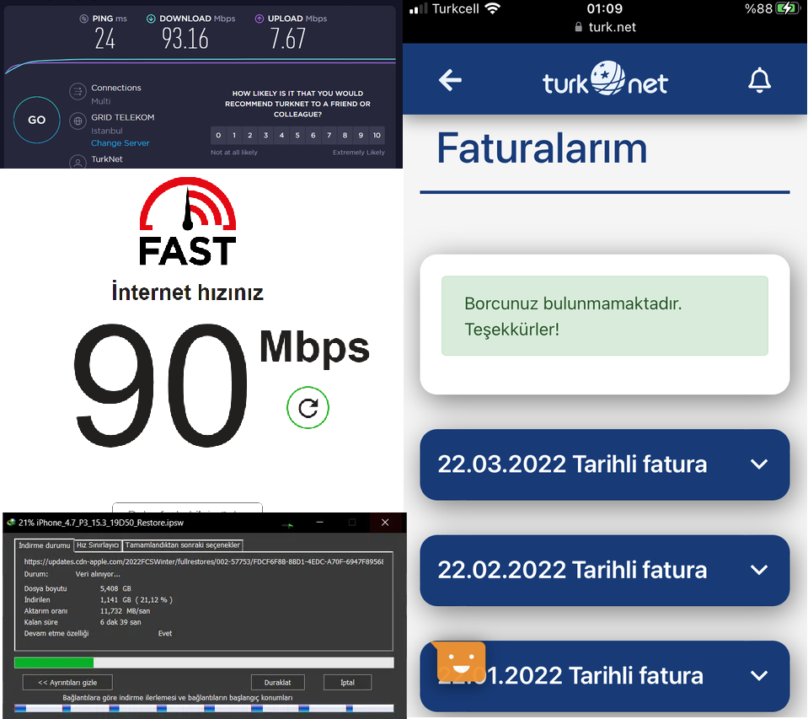Open the Hız Sınırlayıcı tab

point(98,545)
